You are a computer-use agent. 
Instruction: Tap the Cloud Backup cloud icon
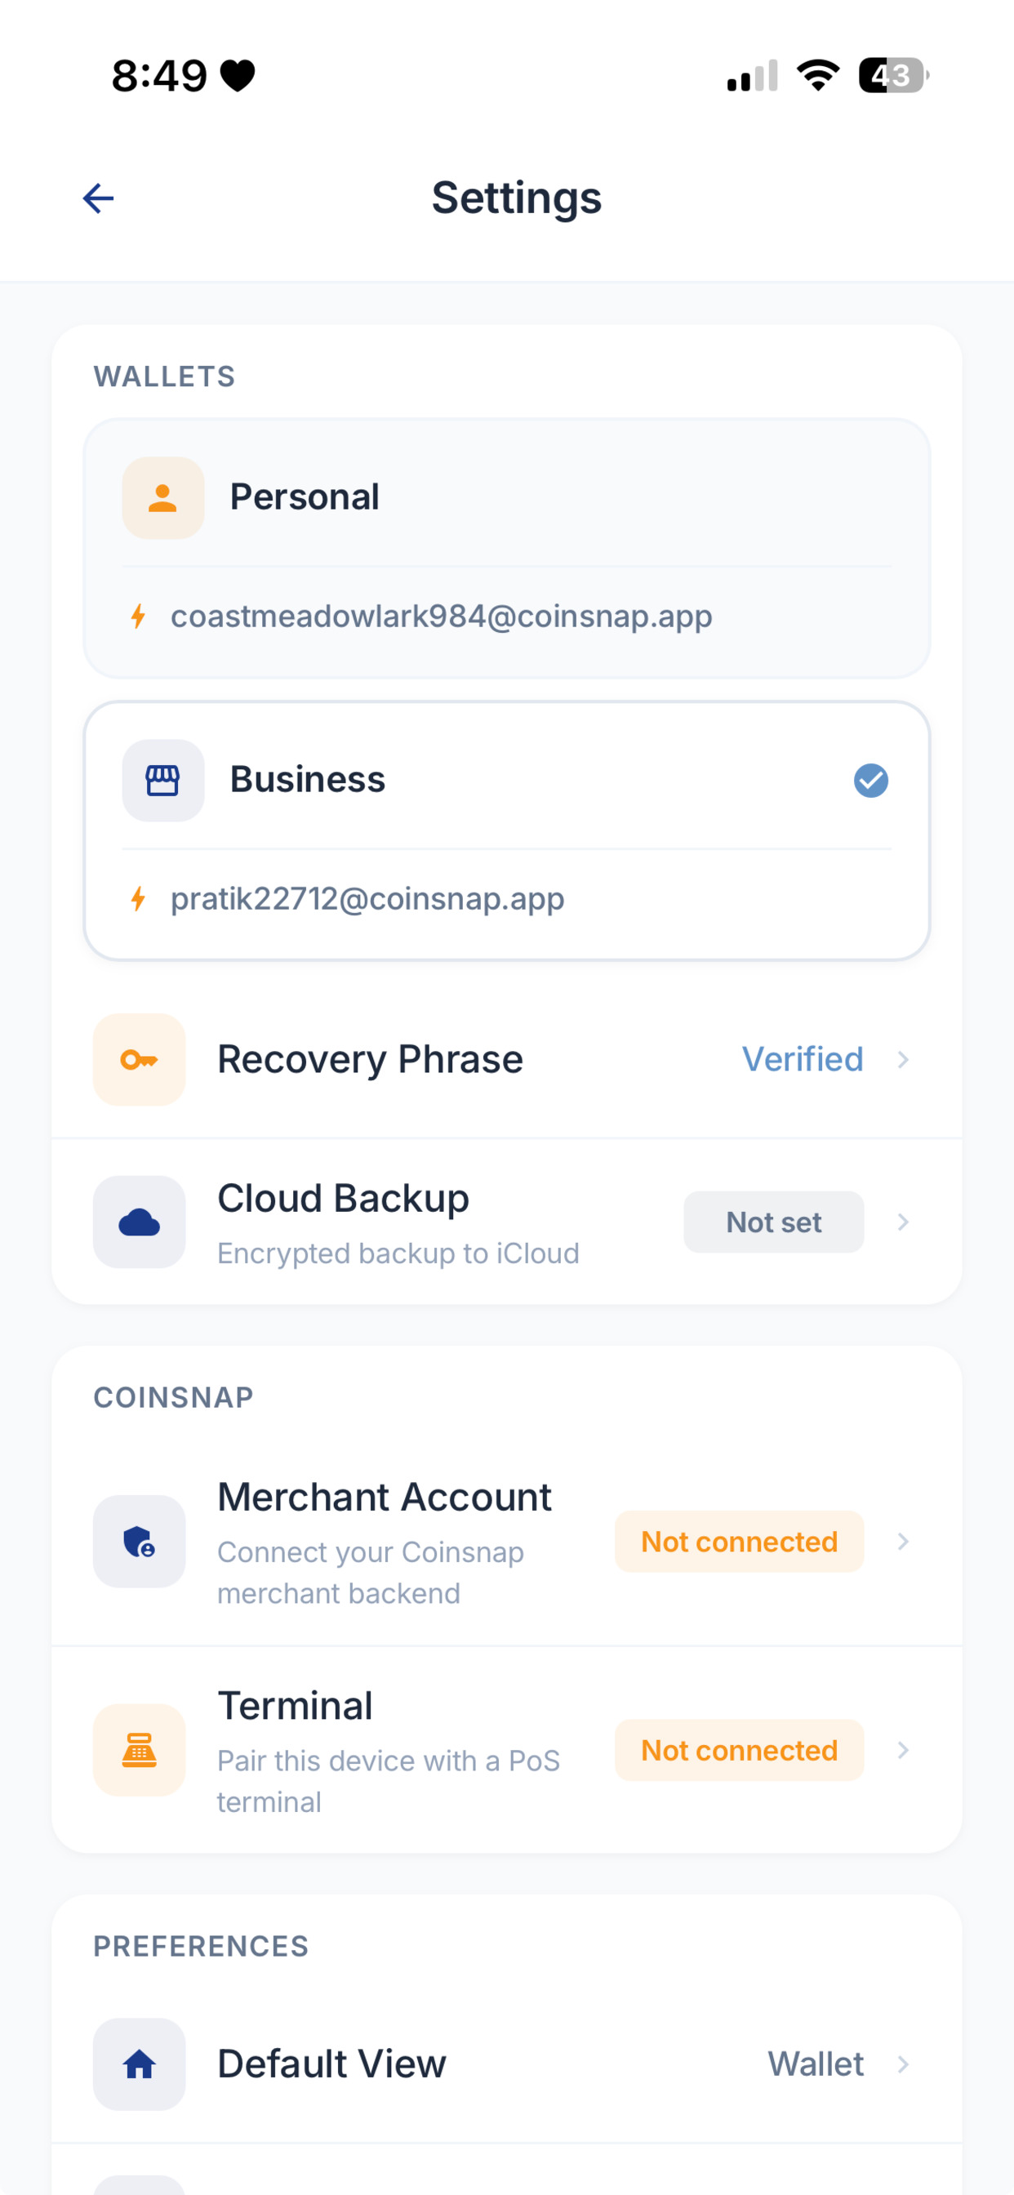[139, 1222]
